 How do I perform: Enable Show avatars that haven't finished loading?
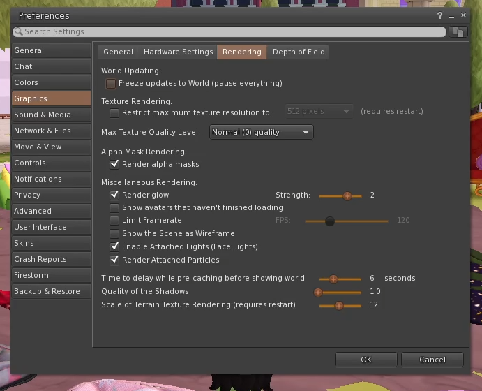click(x=114, y=208)
